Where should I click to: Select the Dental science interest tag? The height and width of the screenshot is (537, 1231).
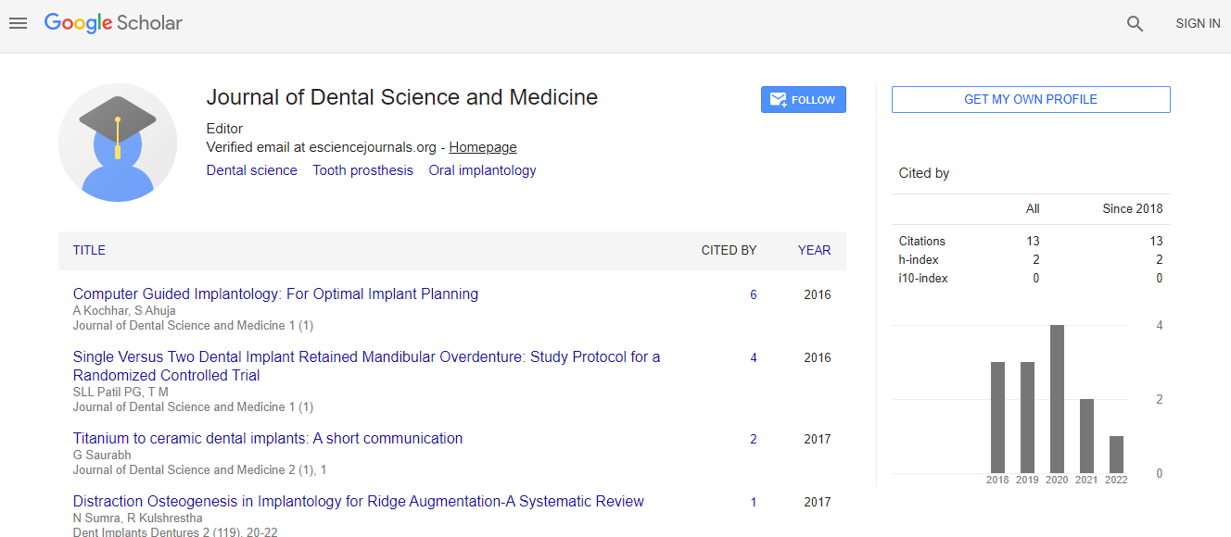click(252, 170)
